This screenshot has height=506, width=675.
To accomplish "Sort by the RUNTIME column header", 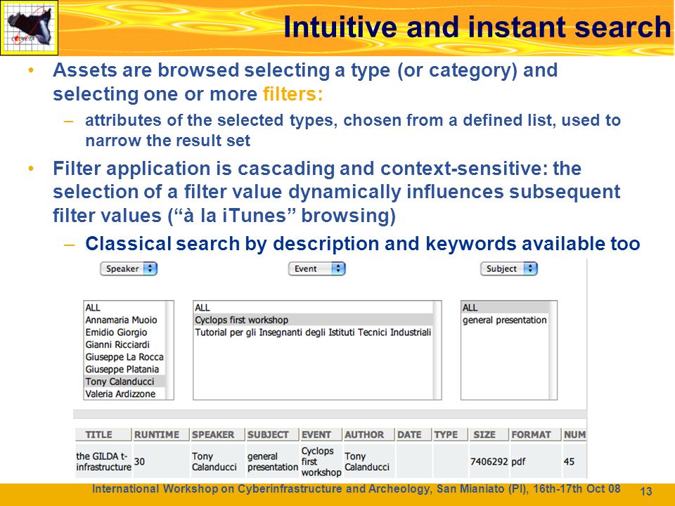I will [160, 434].
